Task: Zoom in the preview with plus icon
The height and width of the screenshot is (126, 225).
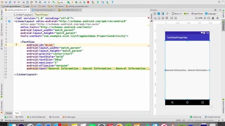Action: [205, 18]
